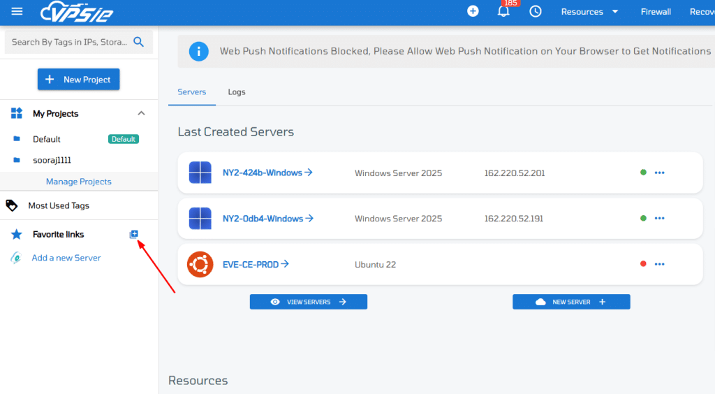
Task: Open more options for NY2-0db4-Windows
Action: click(659, 219)
